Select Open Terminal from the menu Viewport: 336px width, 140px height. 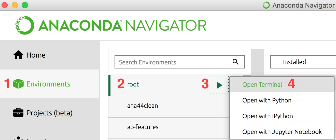(262, 85)
